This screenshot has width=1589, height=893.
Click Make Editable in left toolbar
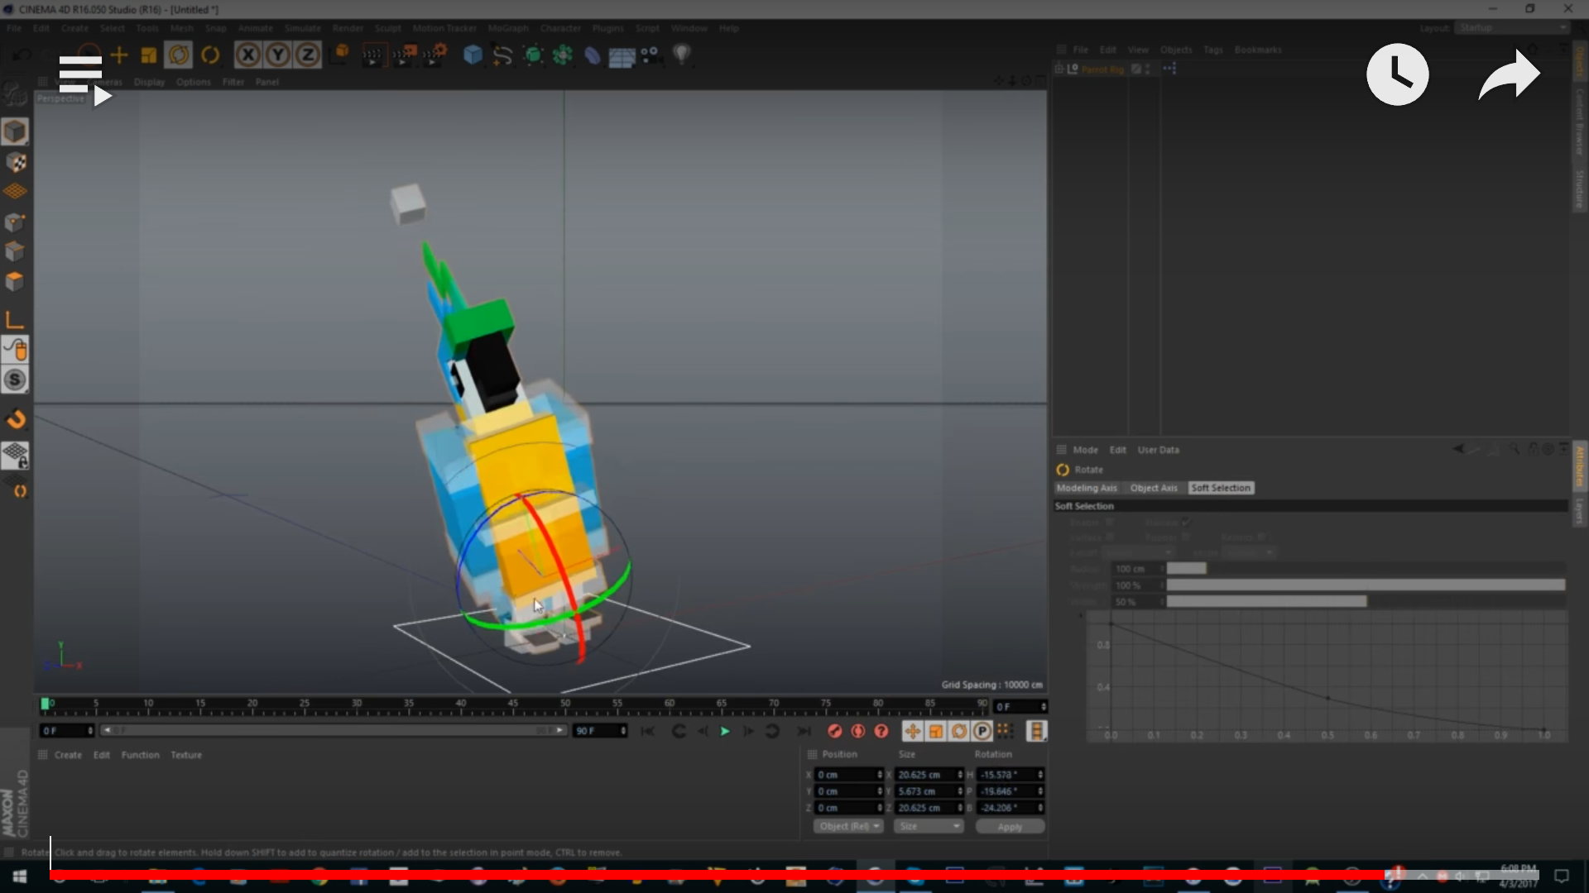(15, 95)
